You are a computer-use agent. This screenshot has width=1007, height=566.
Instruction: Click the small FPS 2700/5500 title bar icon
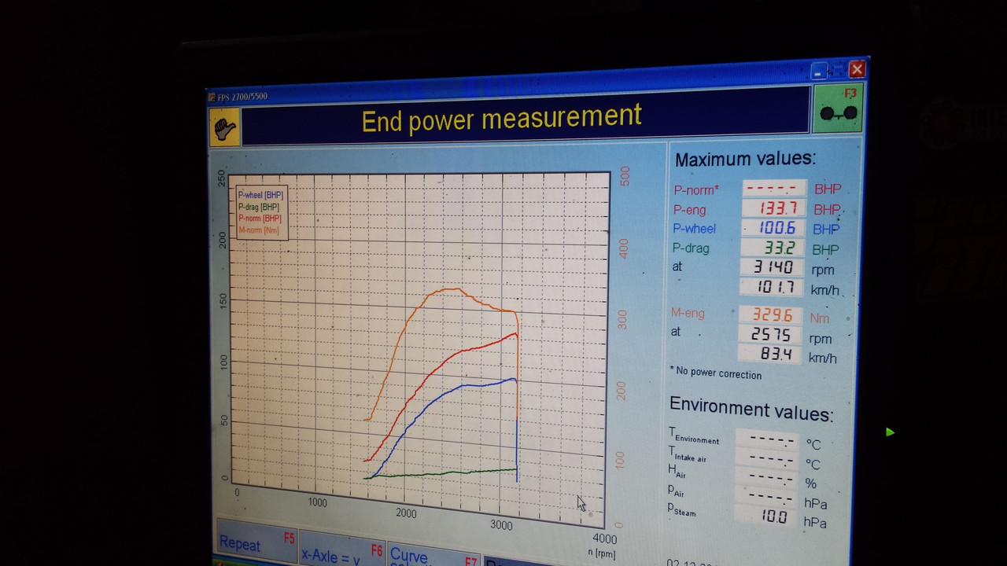click(211, 97)
